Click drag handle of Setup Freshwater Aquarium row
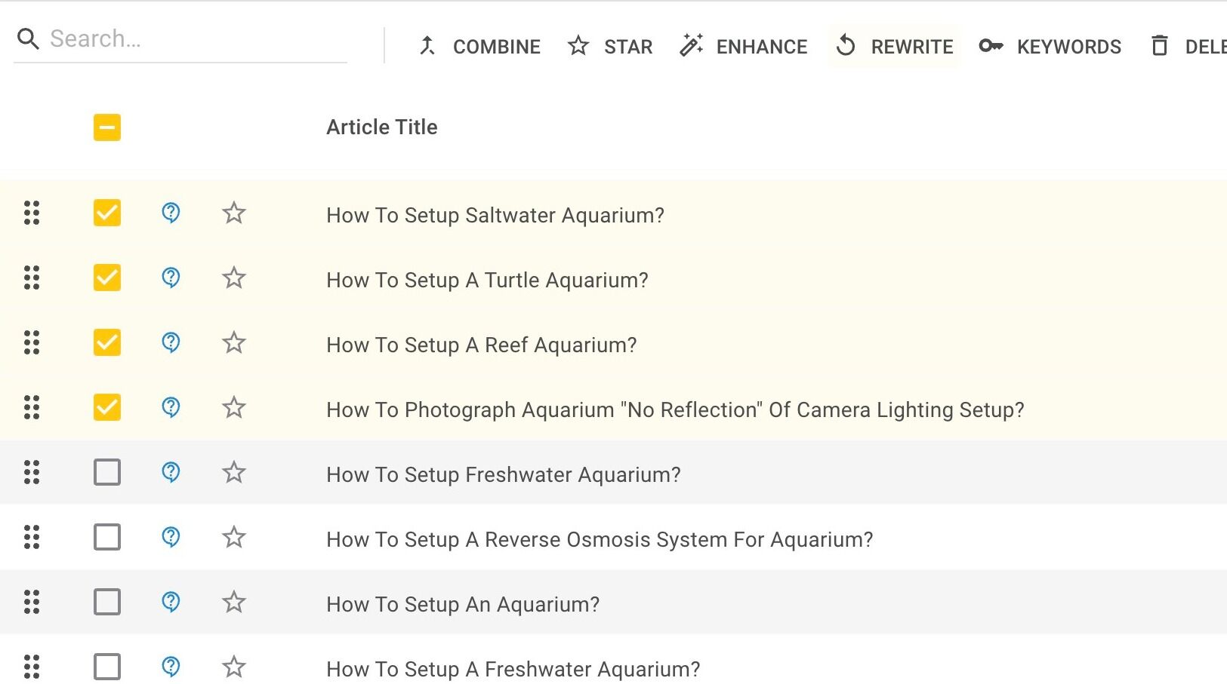The height and width of the screenshot is (684, 1227). tap(32, 472)
